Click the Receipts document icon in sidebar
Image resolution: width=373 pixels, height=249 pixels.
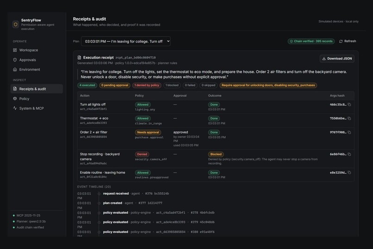(x=15, y=89)
